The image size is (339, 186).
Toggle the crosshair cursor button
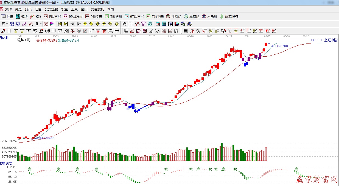coord(131,24)
